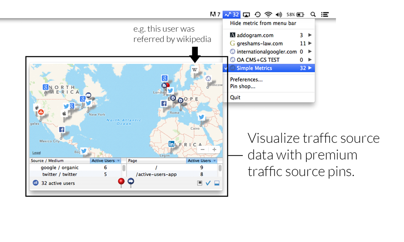Click the red StumbleUpon pin on the map
This screenshot has height=242, width=404.
pos(41,112)
